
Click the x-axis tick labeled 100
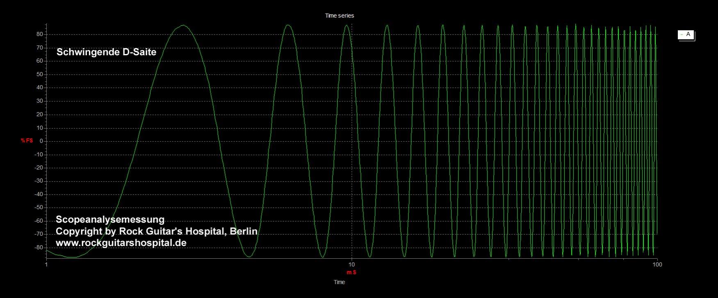pos(657,264)
